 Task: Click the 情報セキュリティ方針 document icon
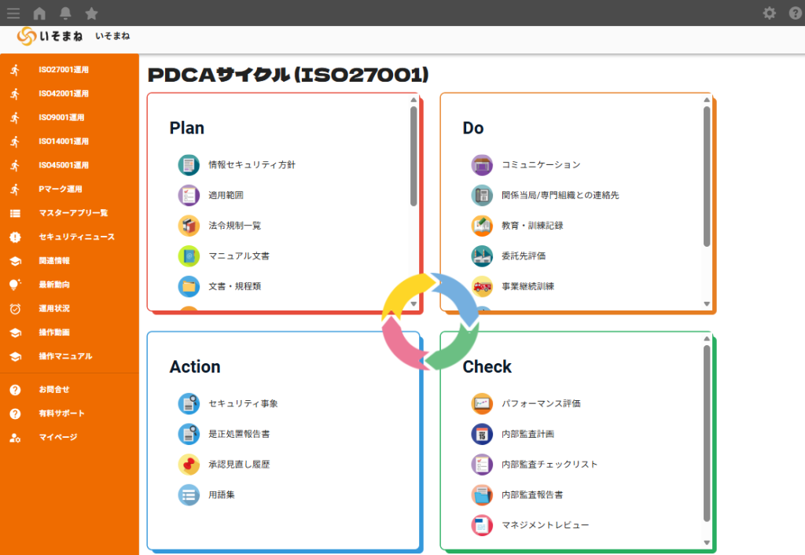pyautogui.click(x=189, y=165)
